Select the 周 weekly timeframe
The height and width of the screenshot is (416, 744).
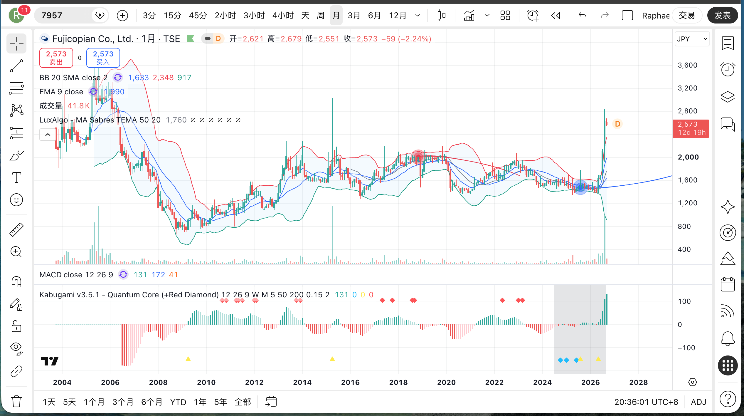pyautogui.click(x=321, y=15)
